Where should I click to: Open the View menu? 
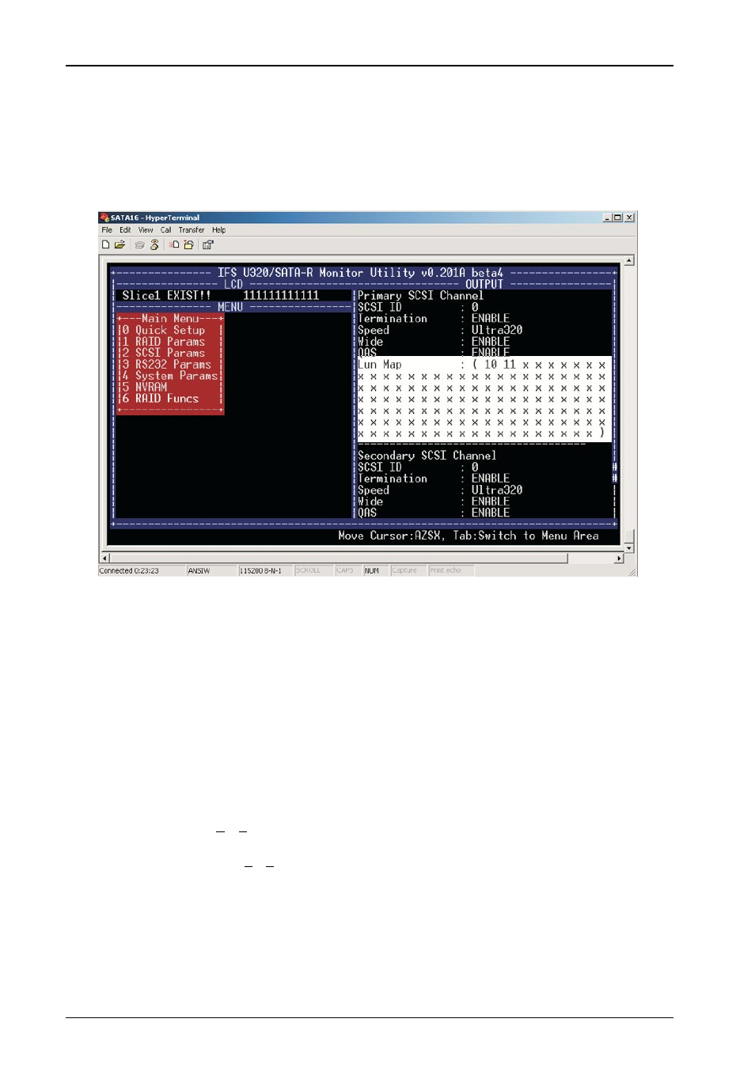146,230
